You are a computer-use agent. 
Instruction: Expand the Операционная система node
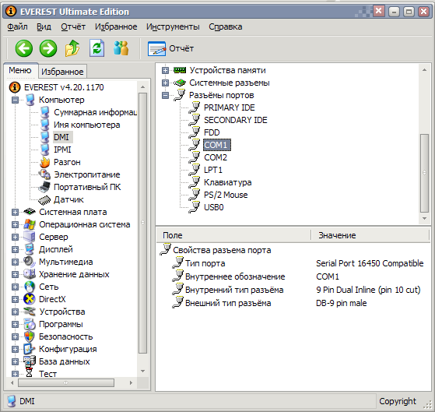click(x=15, y=224)
